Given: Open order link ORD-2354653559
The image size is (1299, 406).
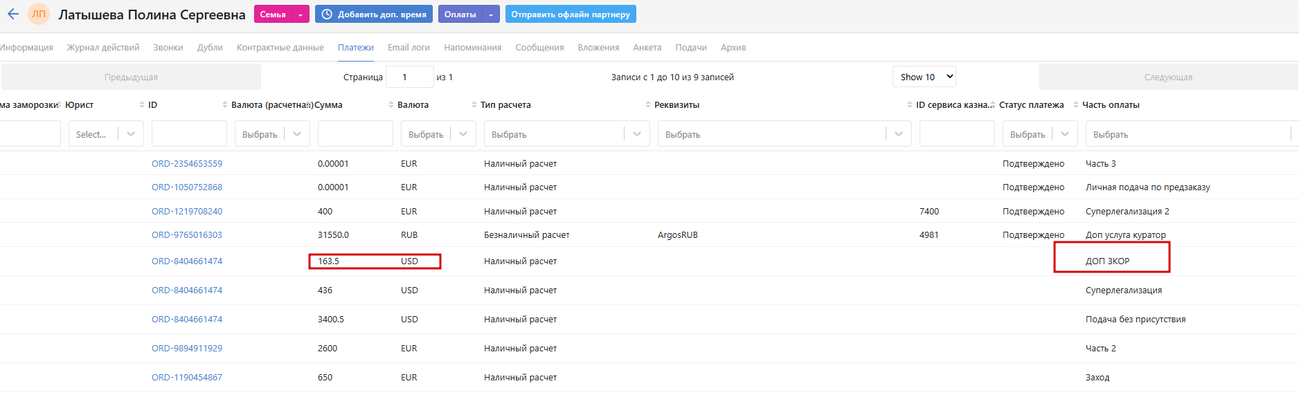Looking at the screenshot, I should pos(187,164).
